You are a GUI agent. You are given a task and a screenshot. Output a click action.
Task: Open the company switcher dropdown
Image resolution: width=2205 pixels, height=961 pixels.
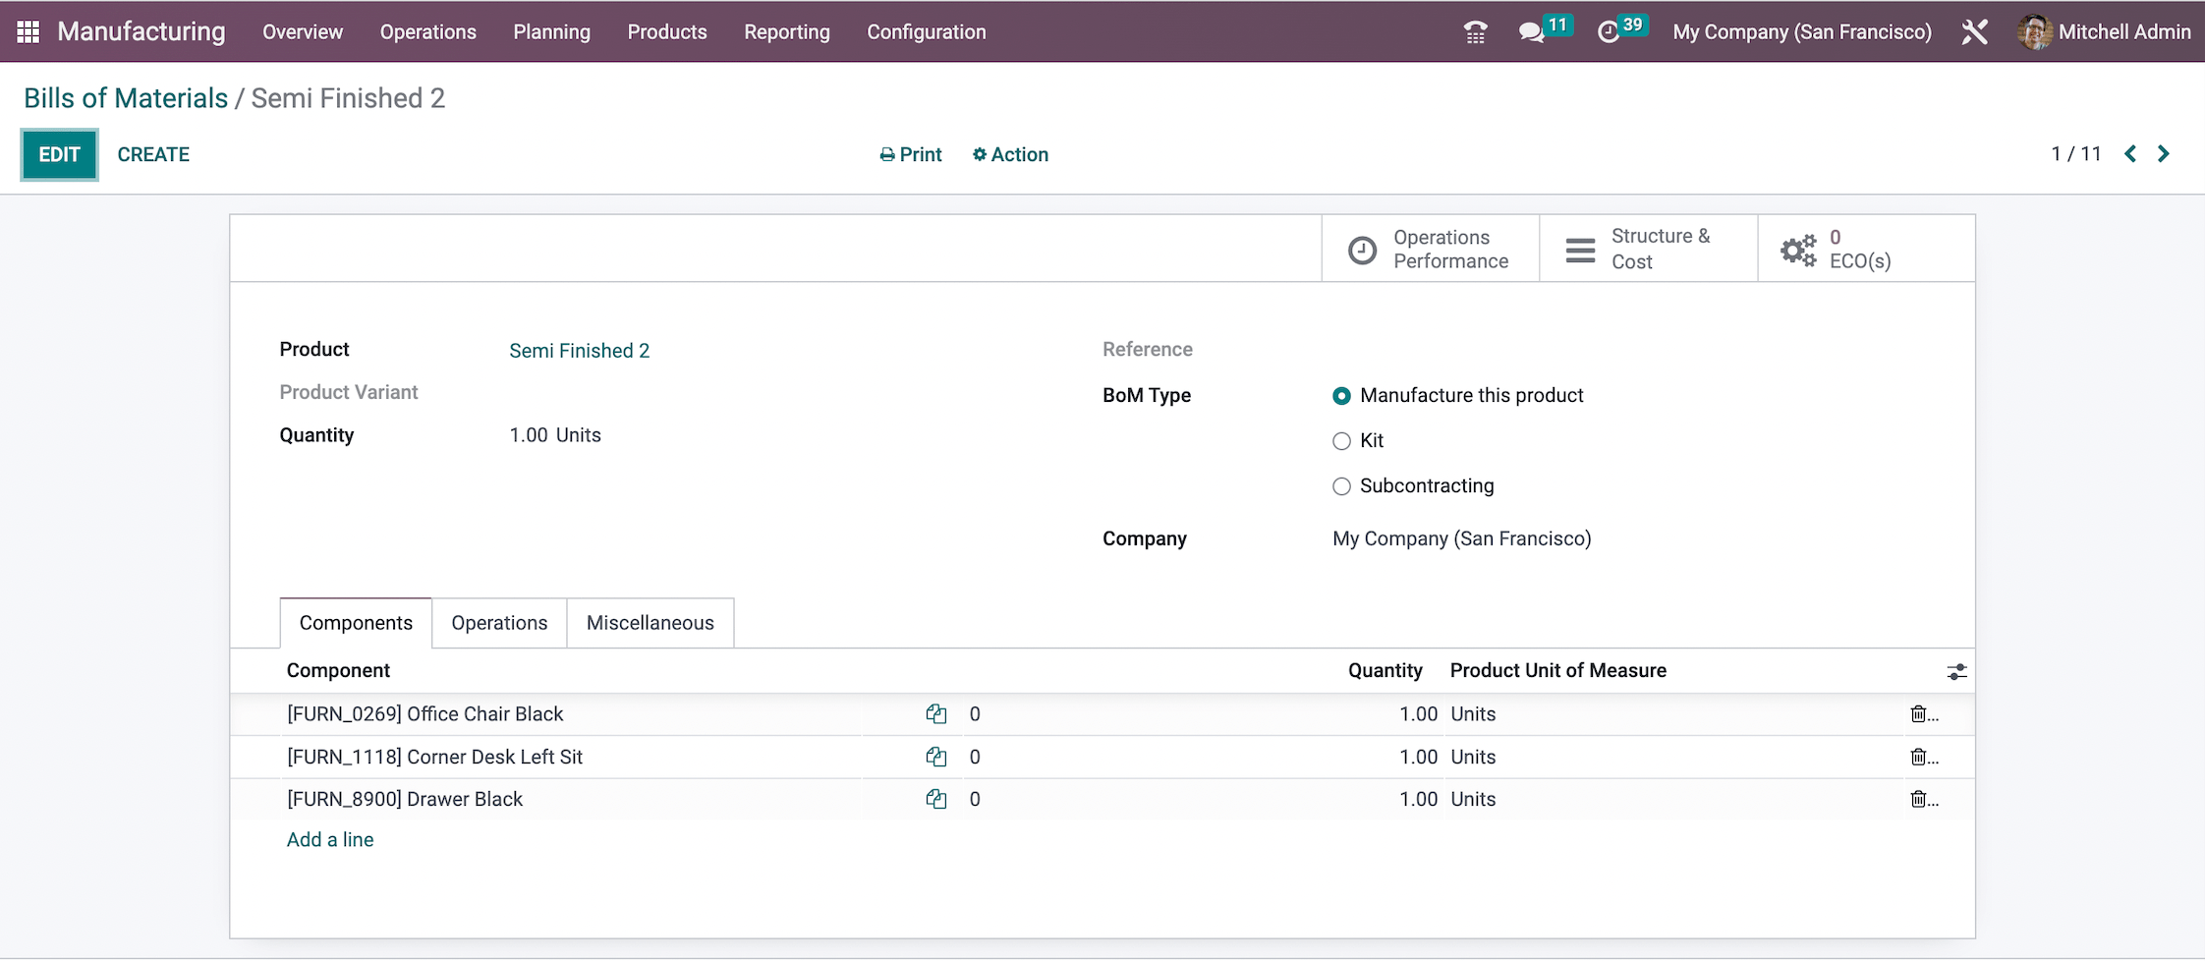pyautogui.click(x=1801, y=32)
